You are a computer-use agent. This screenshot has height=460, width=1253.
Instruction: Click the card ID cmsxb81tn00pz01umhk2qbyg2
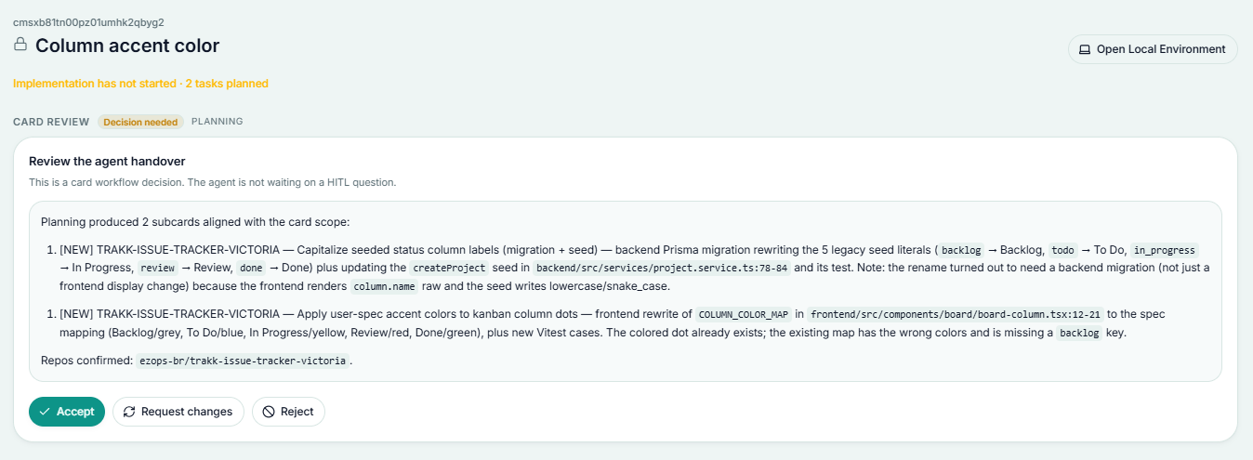point(89,21)
